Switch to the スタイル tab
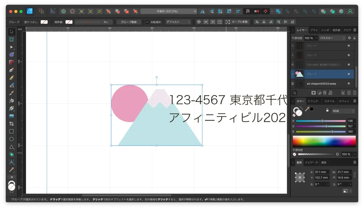Screen dimensions: 364x209 (x=329, y=101)
